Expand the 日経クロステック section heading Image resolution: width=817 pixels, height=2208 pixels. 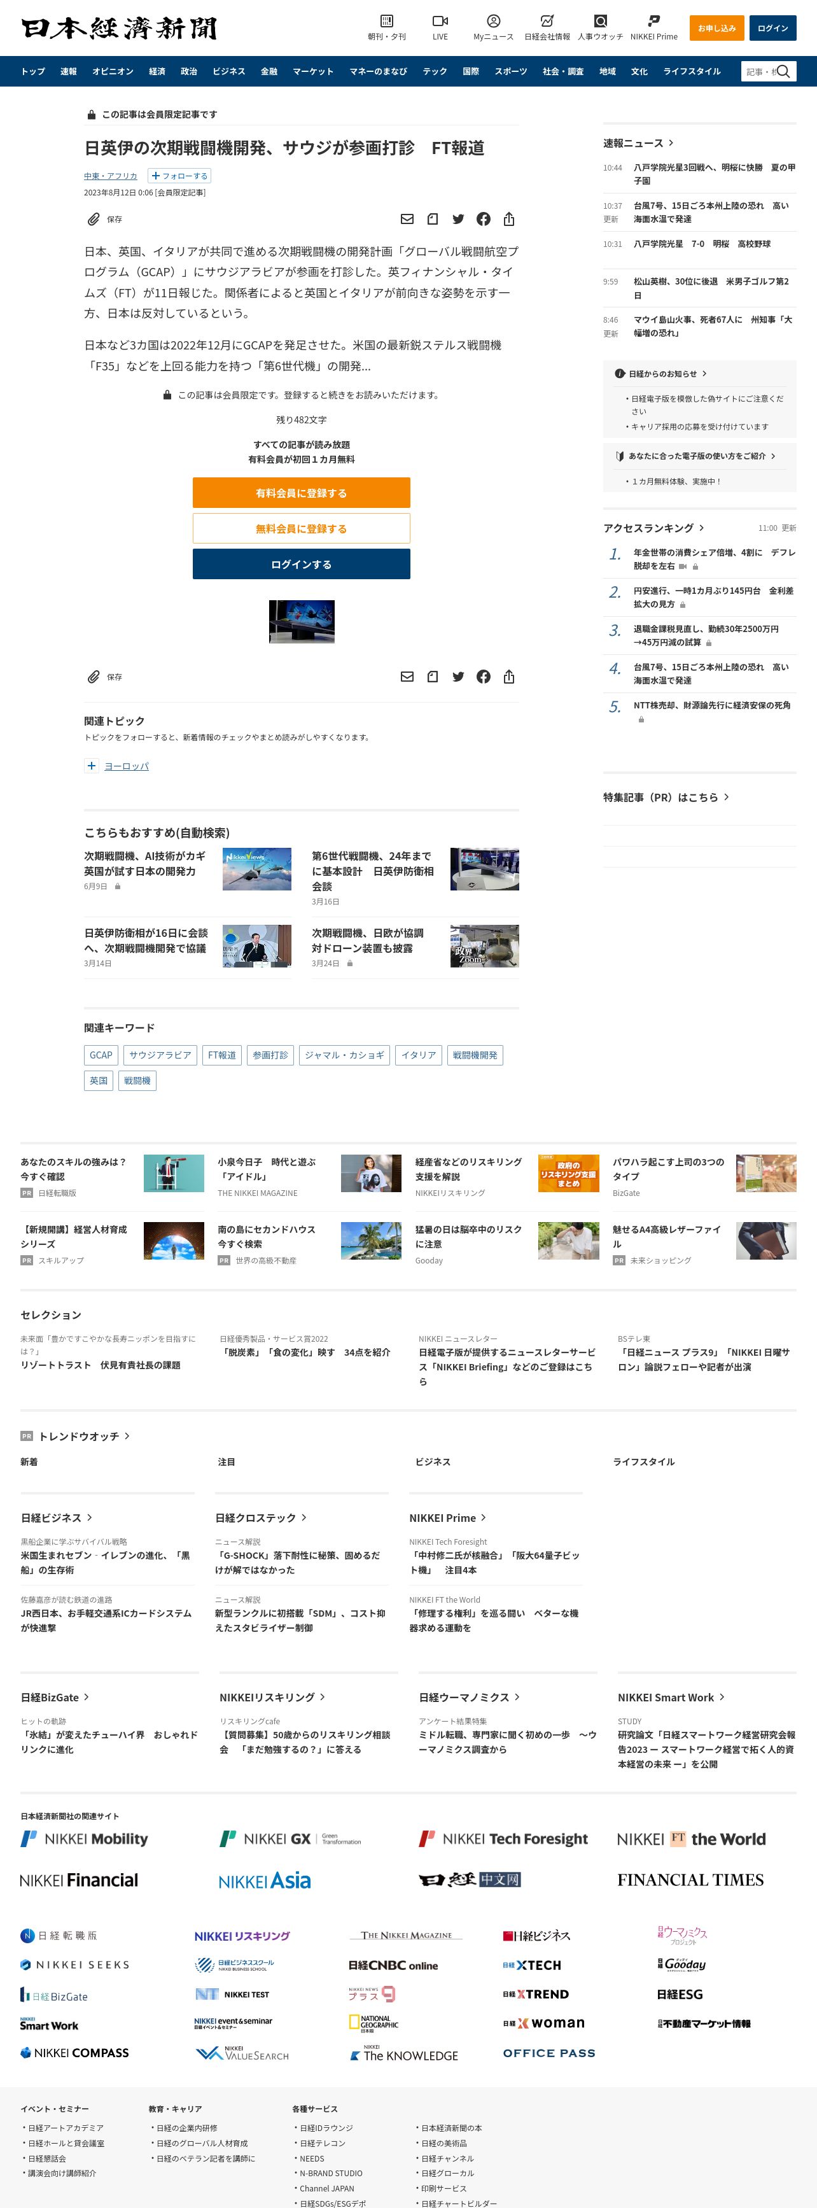(261, 1518)
